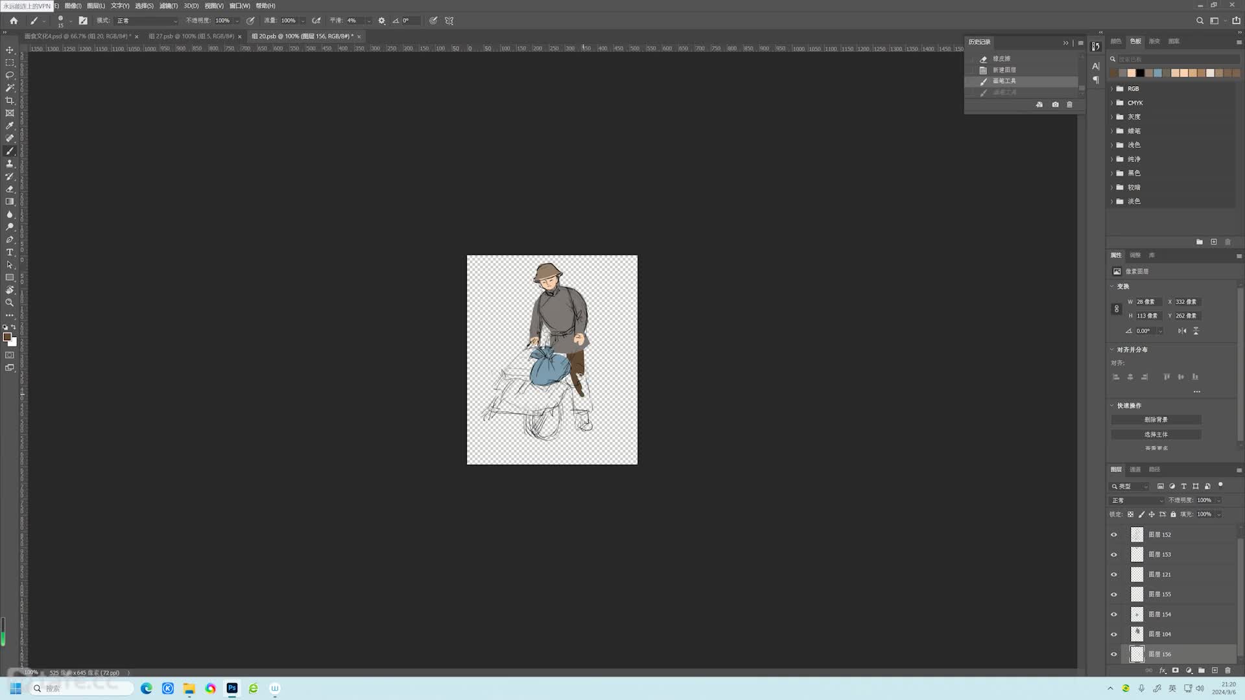Hide layer 图层 155
1245x700 pixels.
pyautogui.click(x=1114, y=594)
